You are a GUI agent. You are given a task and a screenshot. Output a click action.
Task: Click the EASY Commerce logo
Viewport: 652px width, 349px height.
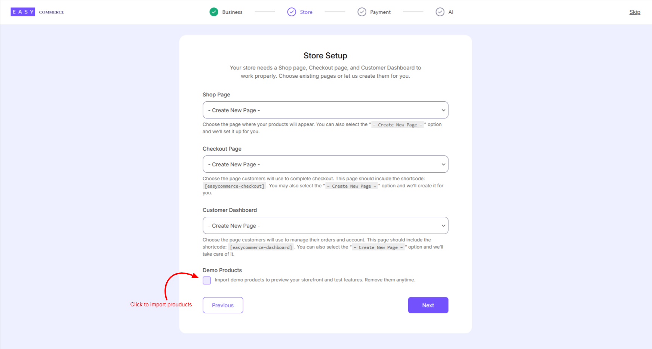click(37, 12)
